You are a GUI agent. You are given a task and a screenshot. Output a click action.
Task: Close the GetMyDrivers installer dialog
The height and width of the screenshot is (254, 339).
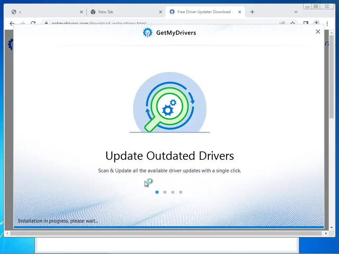click(318, 32)
